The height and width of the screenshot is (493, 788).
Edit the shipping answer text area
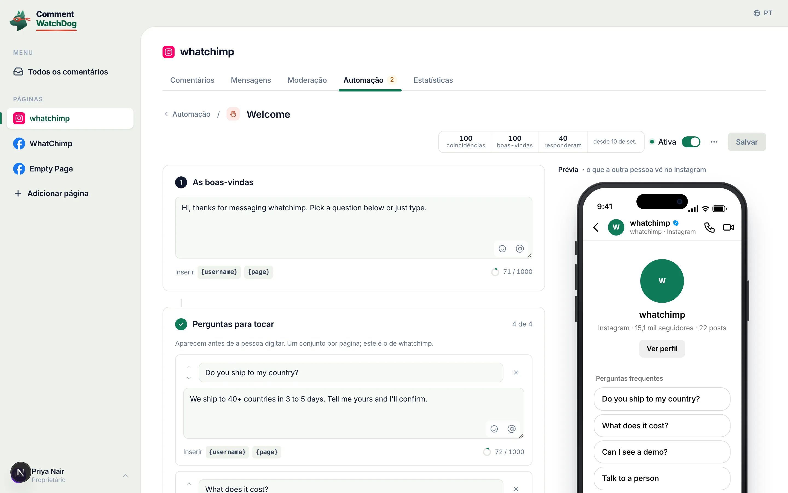click(354, 413)
